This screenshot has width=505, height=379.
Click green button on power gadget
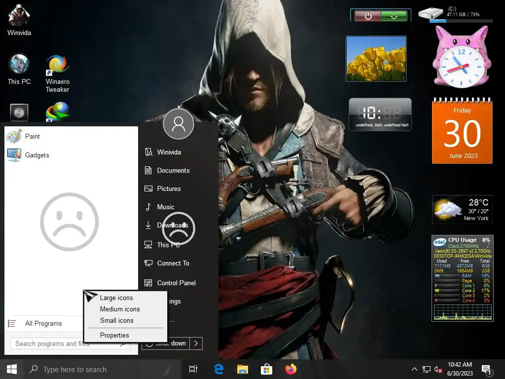point(394,16)
